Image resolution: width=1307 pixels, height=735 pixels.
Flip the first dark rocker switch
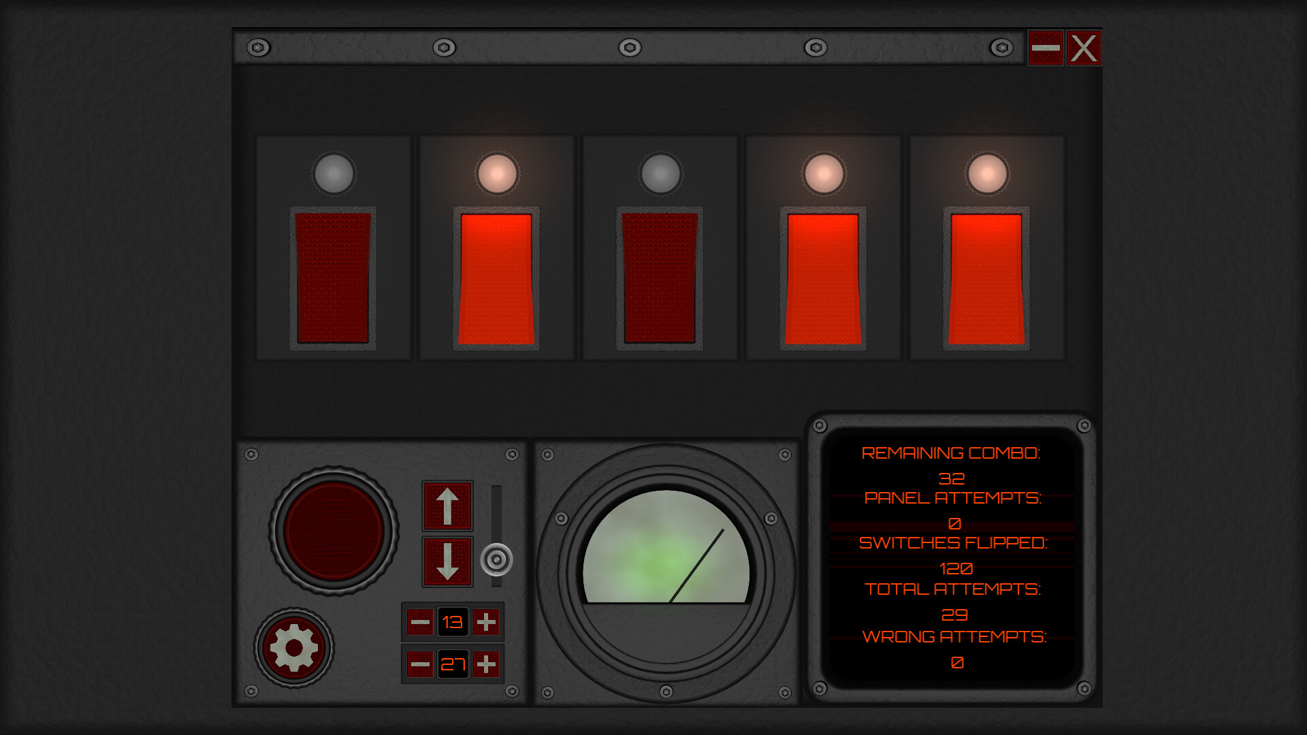coord(333,278)
